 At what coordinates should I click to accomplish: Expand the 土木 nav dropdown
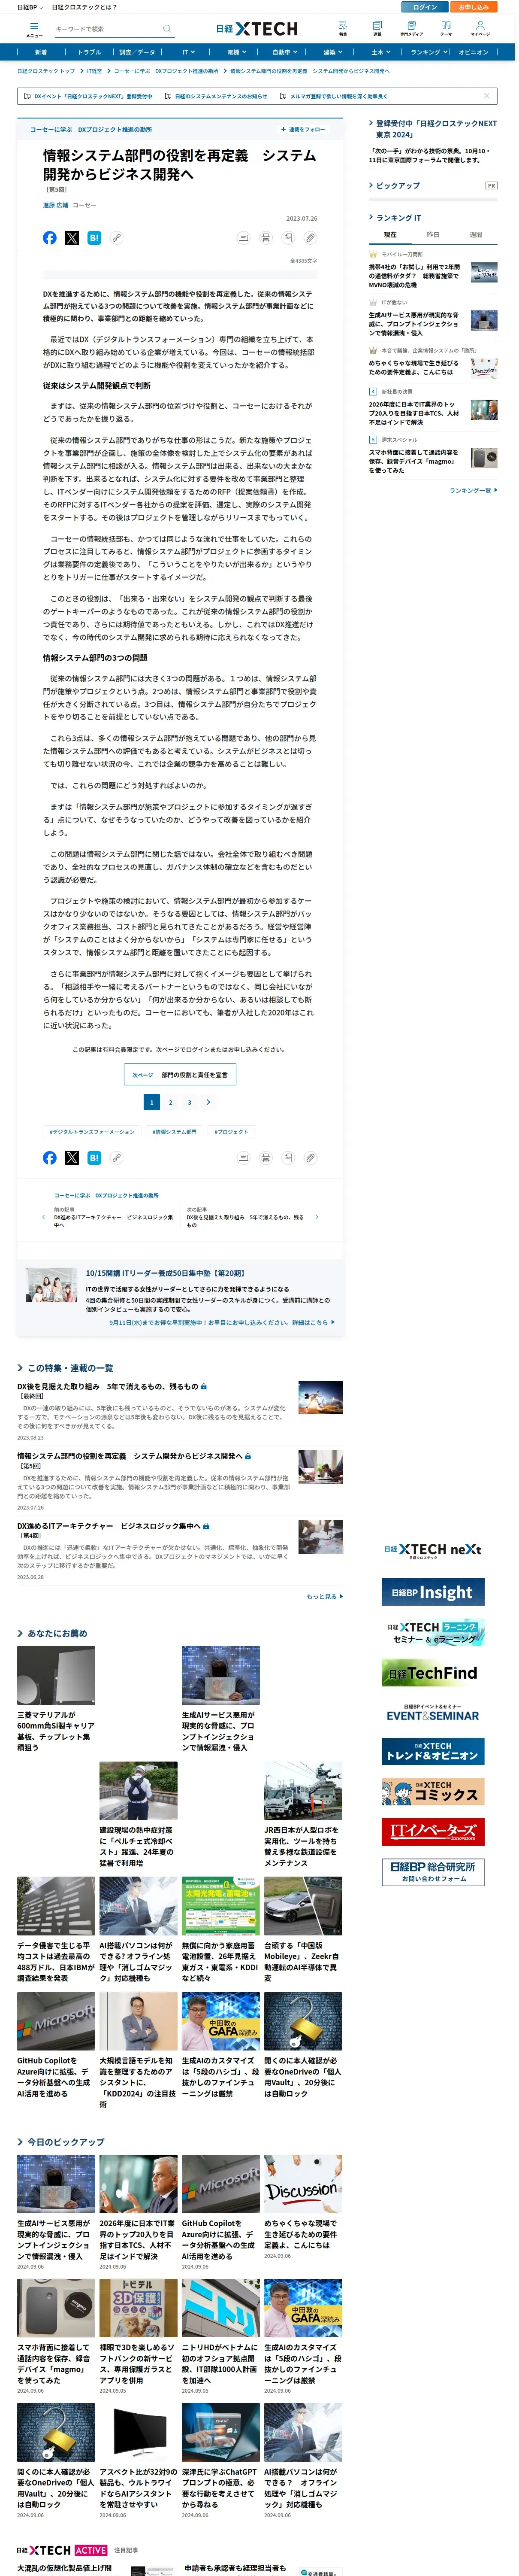380,52
